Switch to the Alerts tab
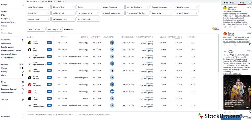The width and height of the screenshot is (252, 120). pyautogui.click(x=60, y=1)
